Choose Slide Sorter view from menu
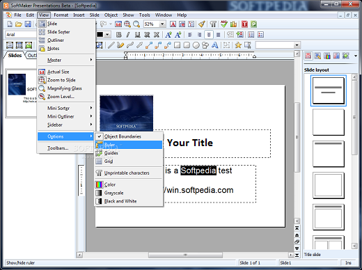 click(66, 32)
